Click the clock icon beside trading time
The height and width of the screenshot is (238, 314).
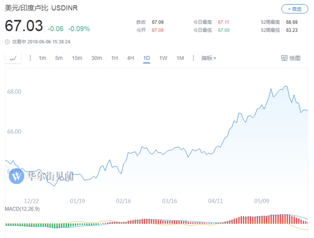[x=7, y=42]
